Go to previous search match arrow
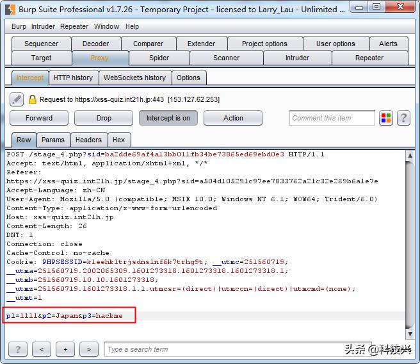This screenshot has width=420, height=364. click(41, 349)
